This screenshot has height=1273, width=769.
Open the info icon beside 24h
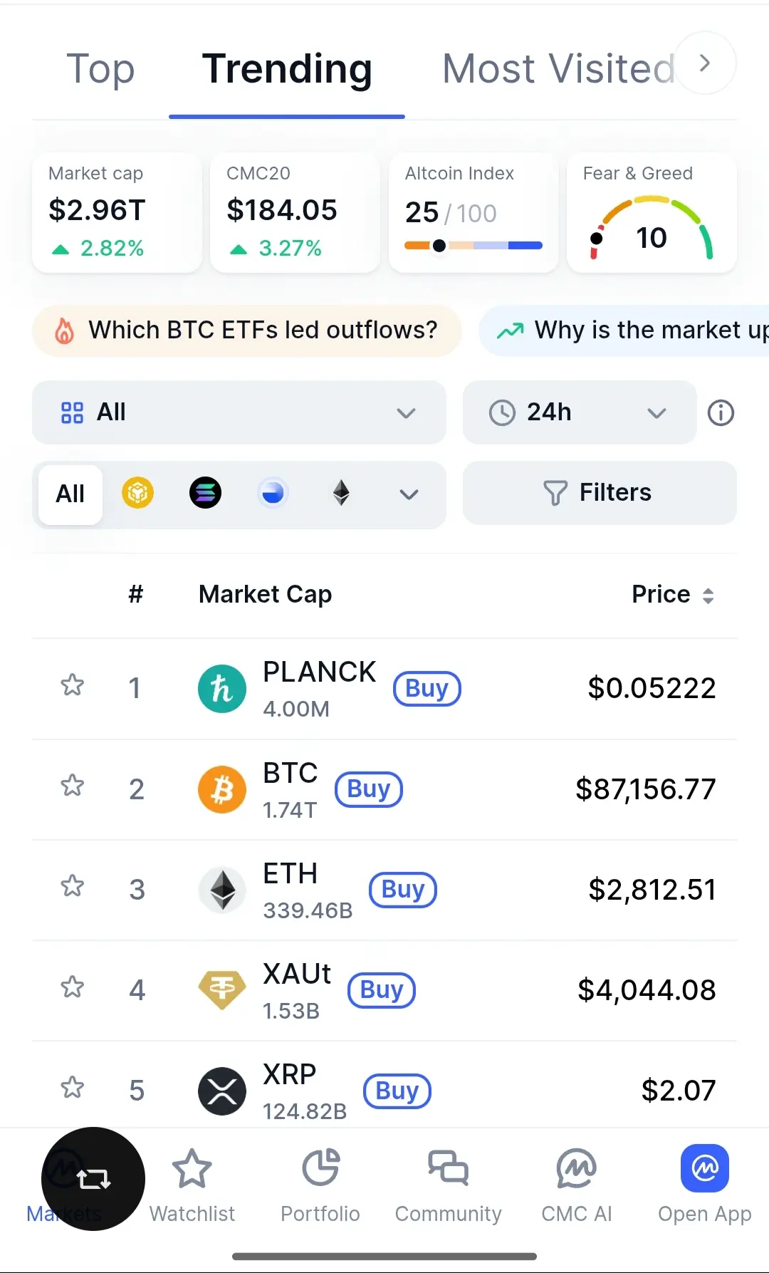pos(721,412)
